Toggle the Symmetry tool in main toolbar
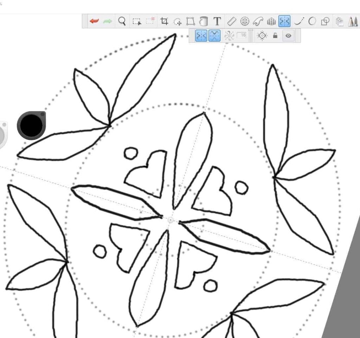 point(284,21)
